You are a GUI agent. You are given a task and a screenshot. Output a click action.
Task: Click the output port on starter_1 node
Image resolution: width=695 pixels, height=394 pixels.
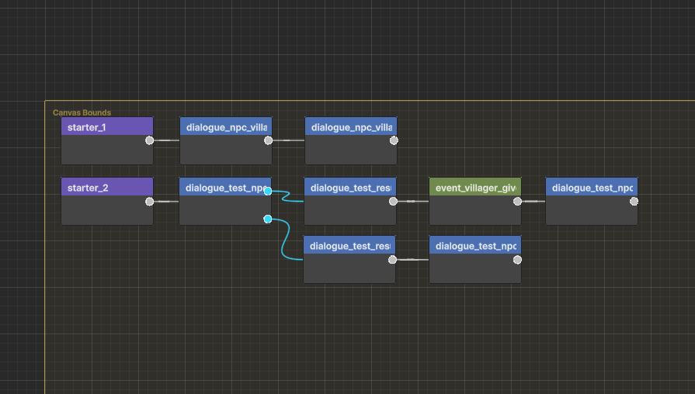pyautogui.click(x=149, y=140)
